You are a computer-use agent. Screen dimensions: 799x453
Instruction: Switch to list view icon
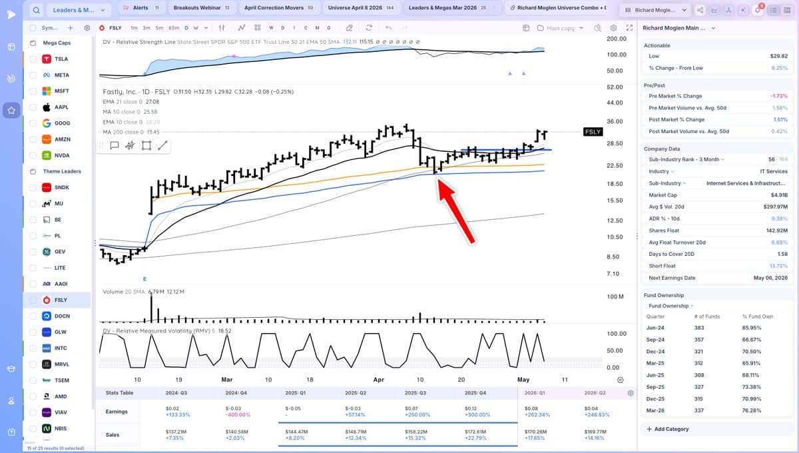772,10
